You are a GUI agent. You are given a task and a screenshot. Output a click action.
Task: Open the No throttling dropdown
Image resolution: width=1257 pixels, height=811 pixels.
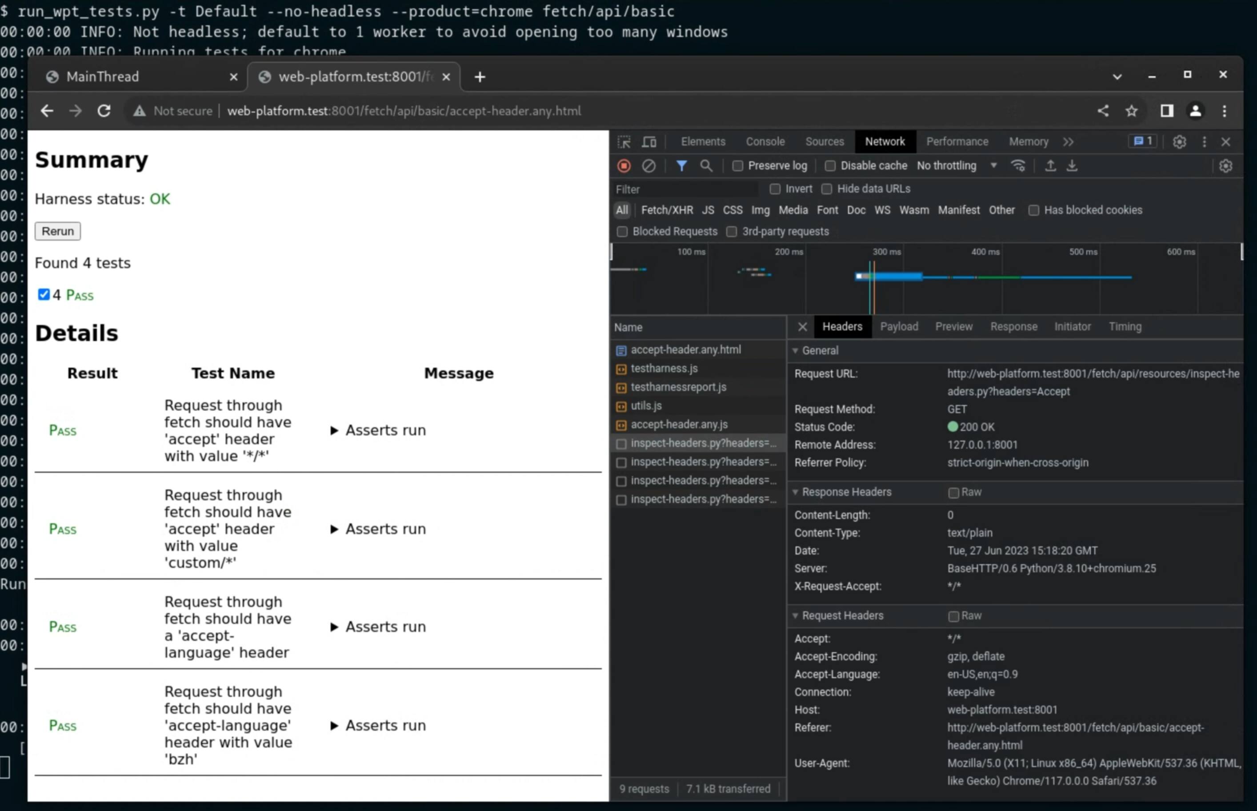(956, 166)
